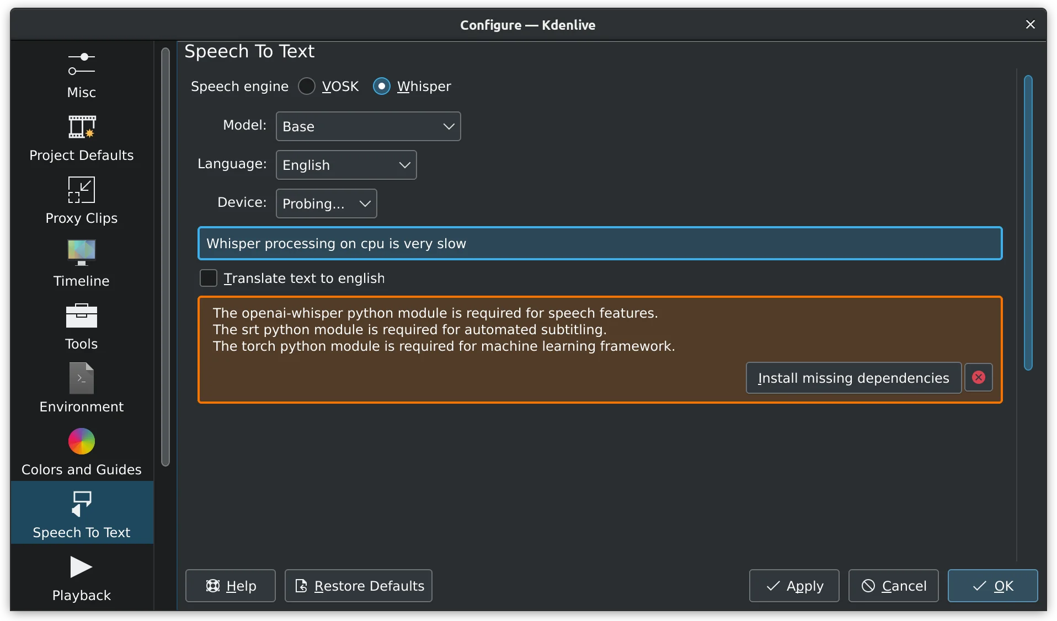Switch to the Timeline page label
The height and width of the screenshot is (621, 1057).
tap(82, 281)
